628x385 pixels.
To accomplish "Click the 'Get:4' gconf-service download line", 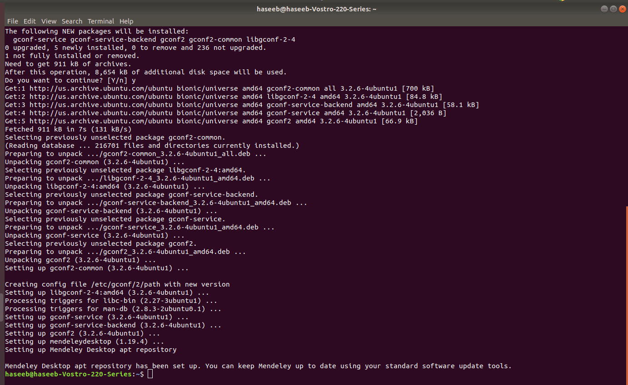I will 226,113.
